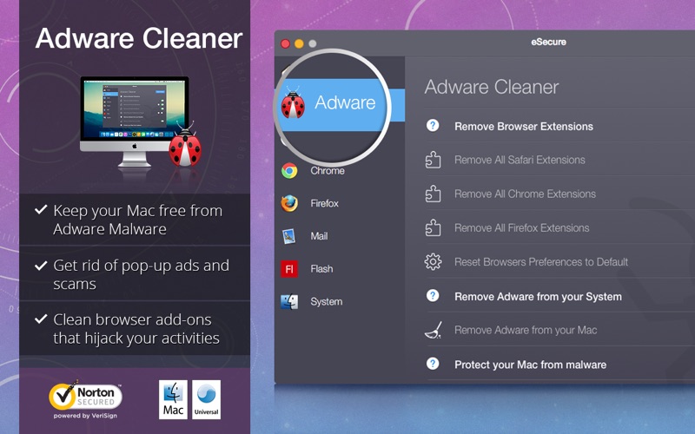Viewport: 695px width, 434px height.
Task: Click the eSecure window title
Action: 548,42
